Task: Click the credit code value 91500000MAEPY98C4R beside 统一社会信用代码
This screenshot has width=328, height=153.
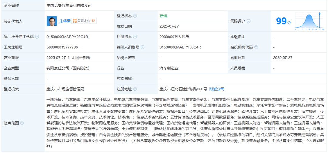Action: pos(67,37)
